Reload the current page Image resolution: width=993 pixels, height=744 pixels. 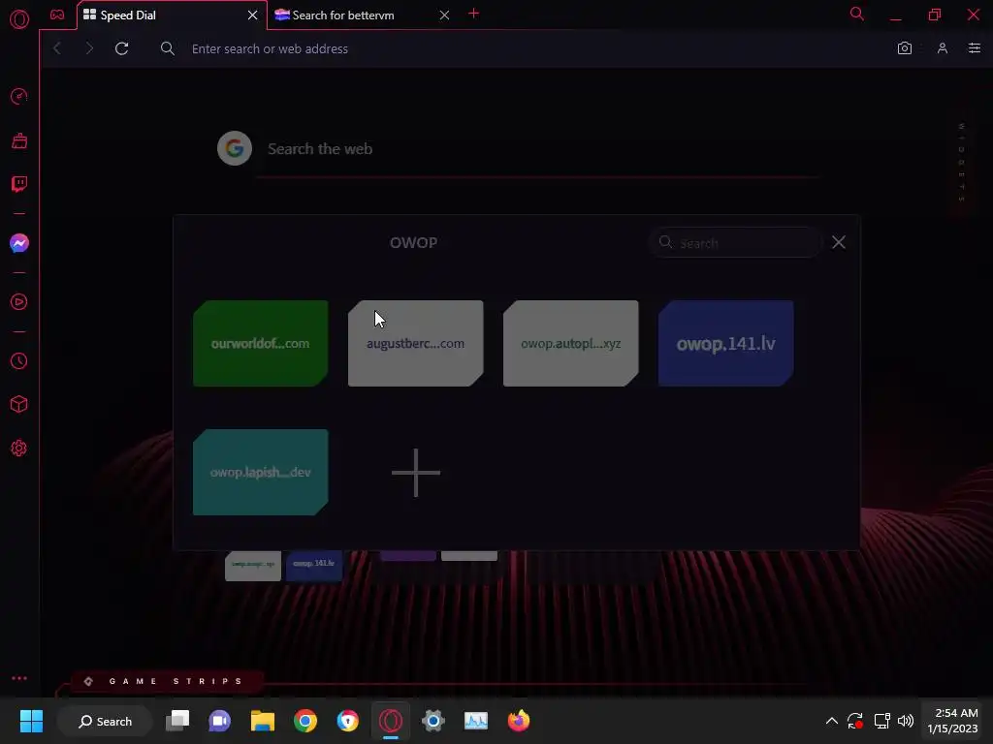coord(121,48)
